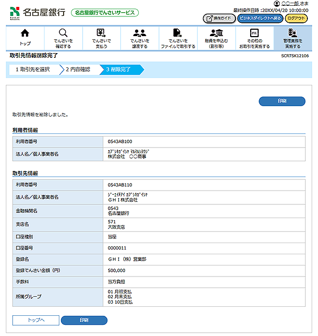This screenshot has width=318, height=336.
Task: Click the 名古屋銀行でんさいサービス badge
Action: [x=104, y=12]
